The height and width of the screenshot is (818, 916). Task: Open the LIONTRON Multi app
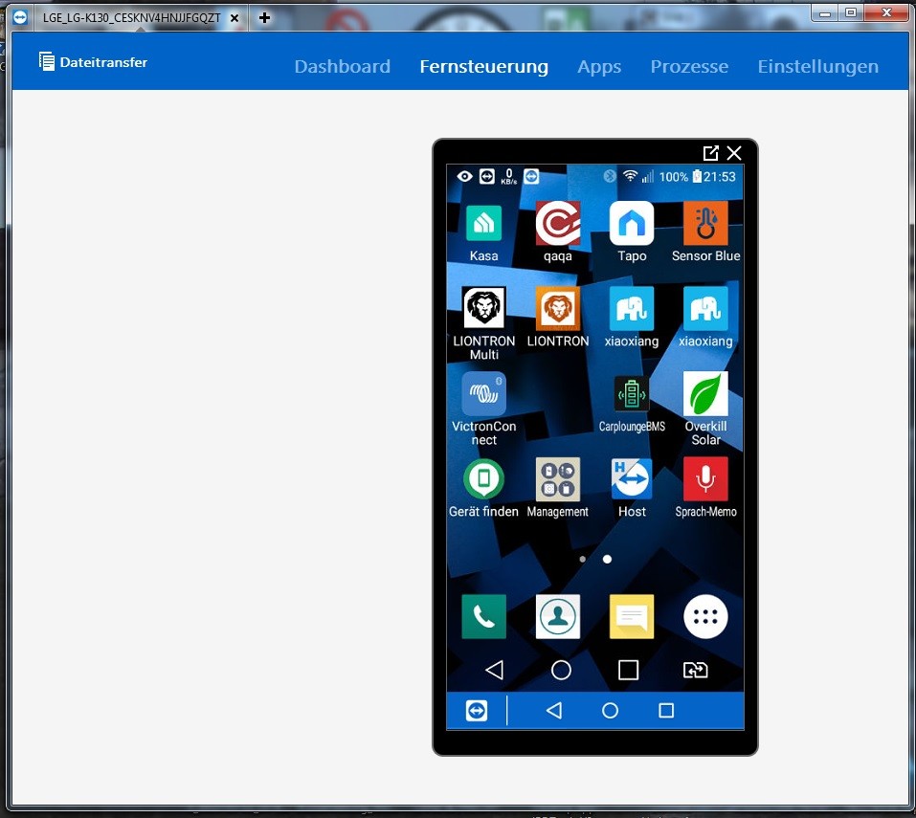click(483, 308)
